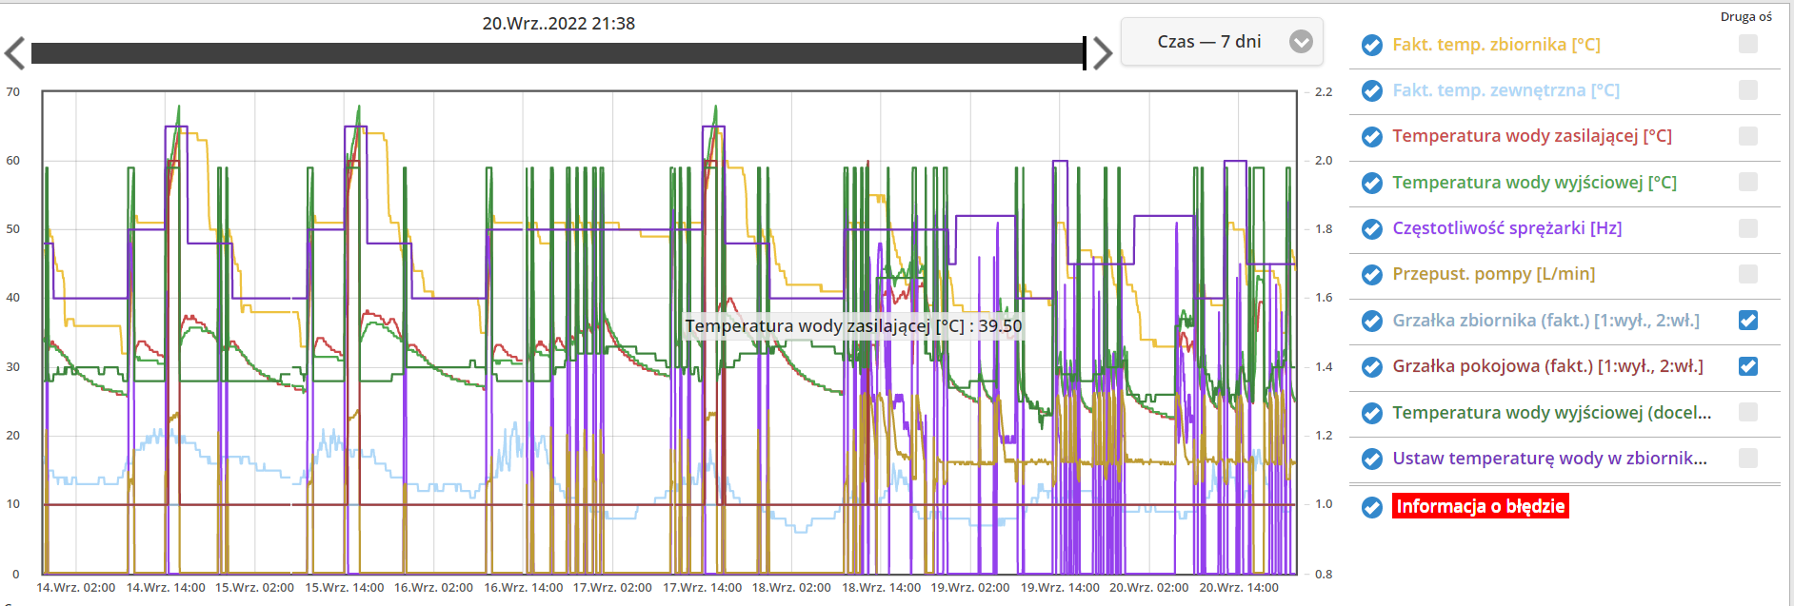The height and width of the screenshot is (606, 1794).
Task: Click the 17.Wrz. 14:00 x-axis label
Action: [703, 588]
